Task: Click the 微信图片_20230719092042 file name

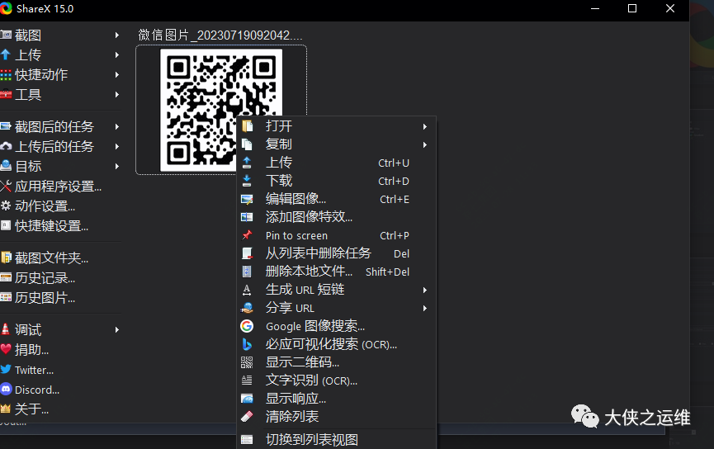Action: 220,35
